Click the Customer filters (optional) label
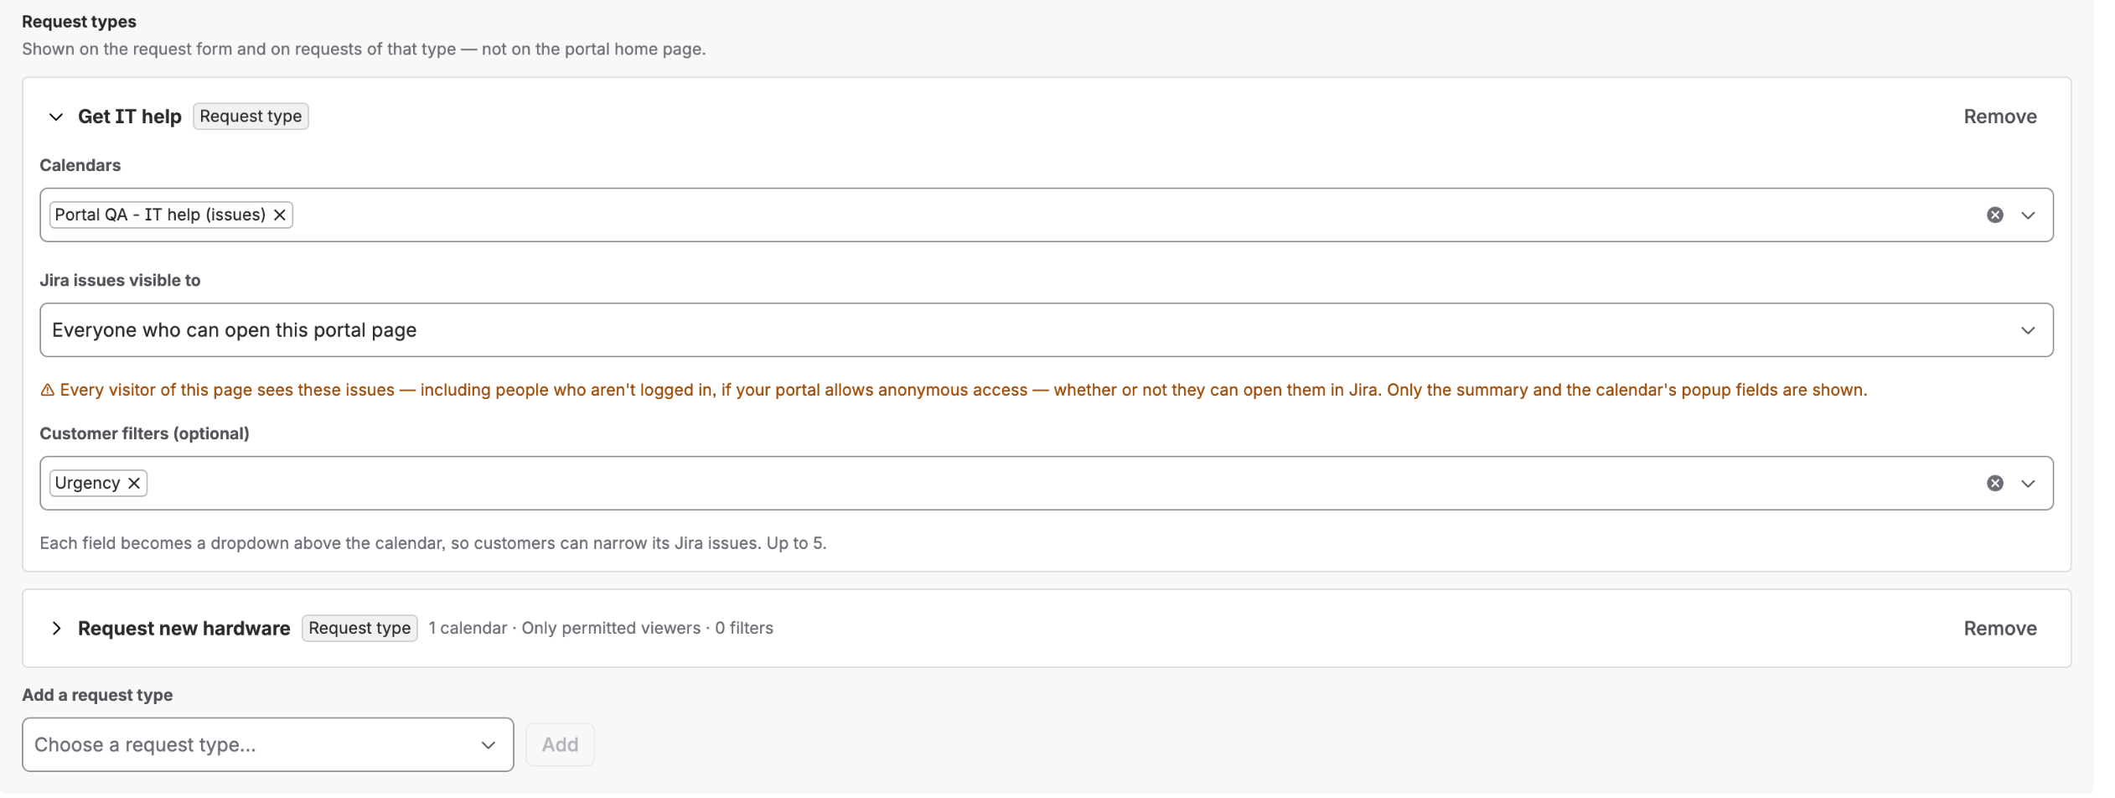Viewport: 2115px width, 798px height. [145, 434]
